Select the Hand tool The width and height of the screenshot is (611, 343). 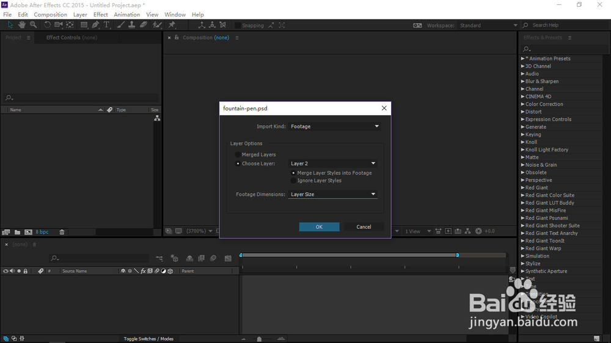click(x=22, y=25)
